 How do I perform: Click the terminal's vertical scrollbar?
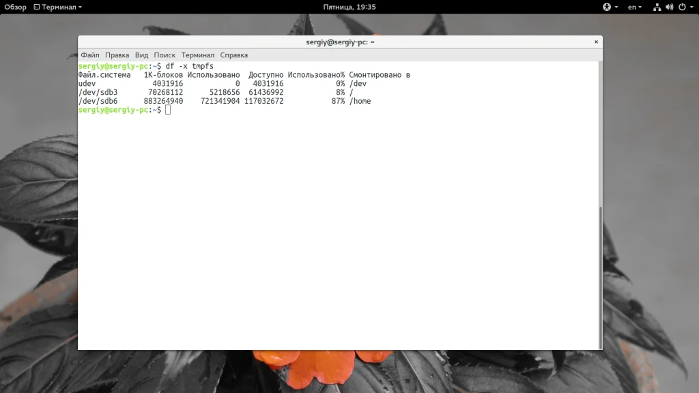coord(601,276)
